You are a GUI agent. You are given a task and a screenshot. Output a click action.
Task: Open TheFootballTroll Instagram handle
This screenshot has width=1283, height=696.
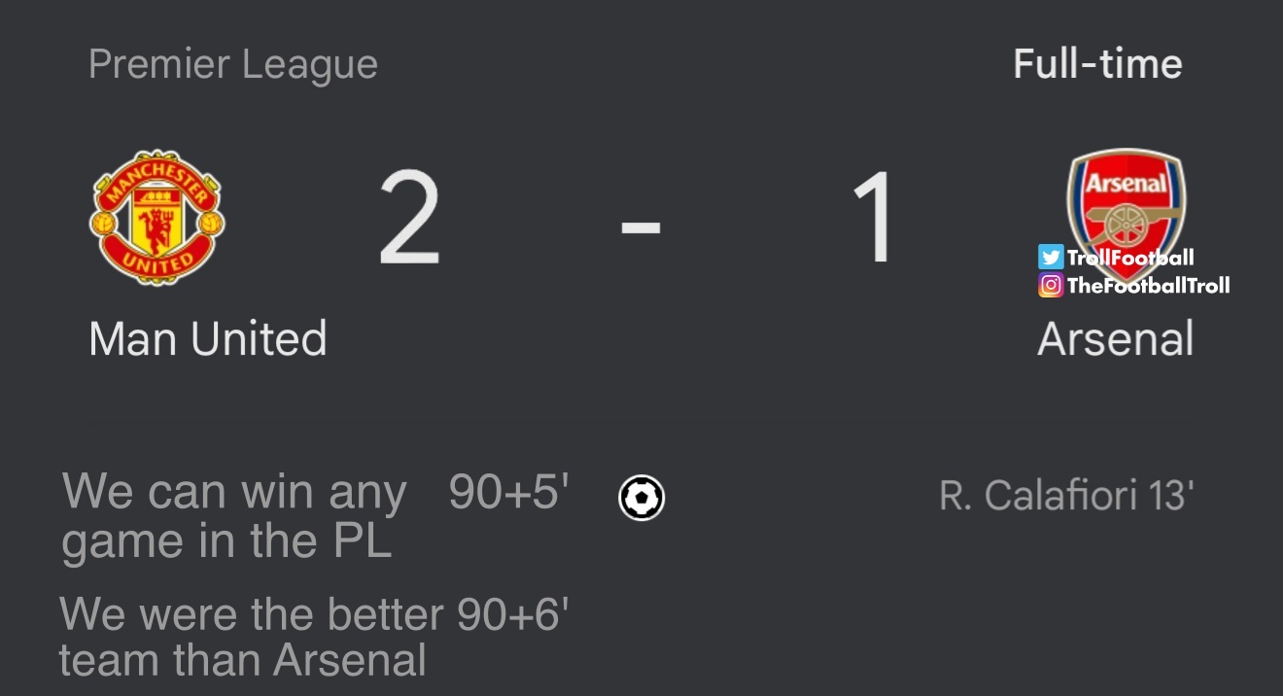coord(1148,285)
